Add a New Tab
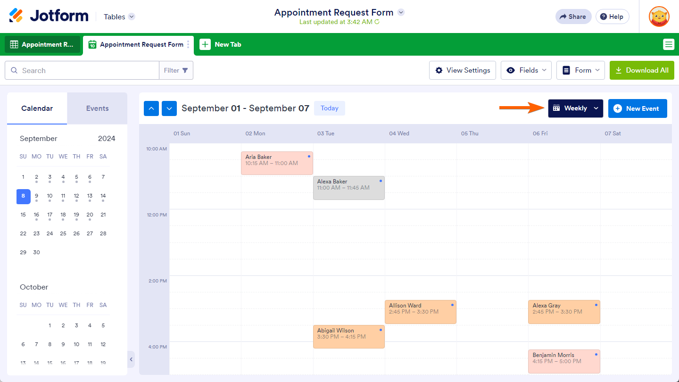 (x=221, y=44)
